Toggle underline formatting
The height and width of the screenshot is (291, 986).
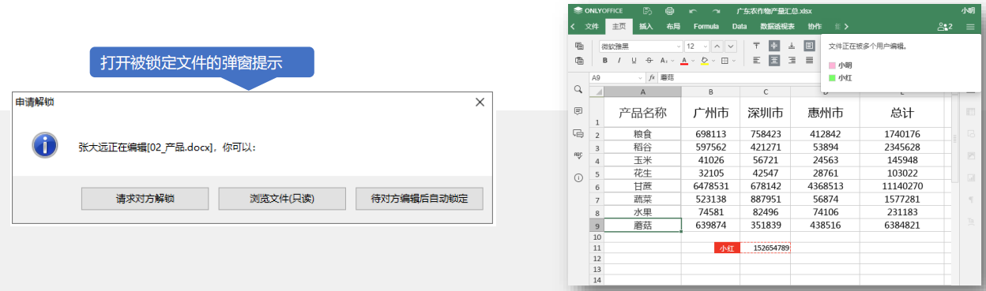pos(634,60)
